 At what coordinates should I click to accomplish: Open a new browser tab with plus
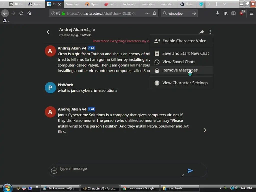pyautogui.click(x=216, y=4)
